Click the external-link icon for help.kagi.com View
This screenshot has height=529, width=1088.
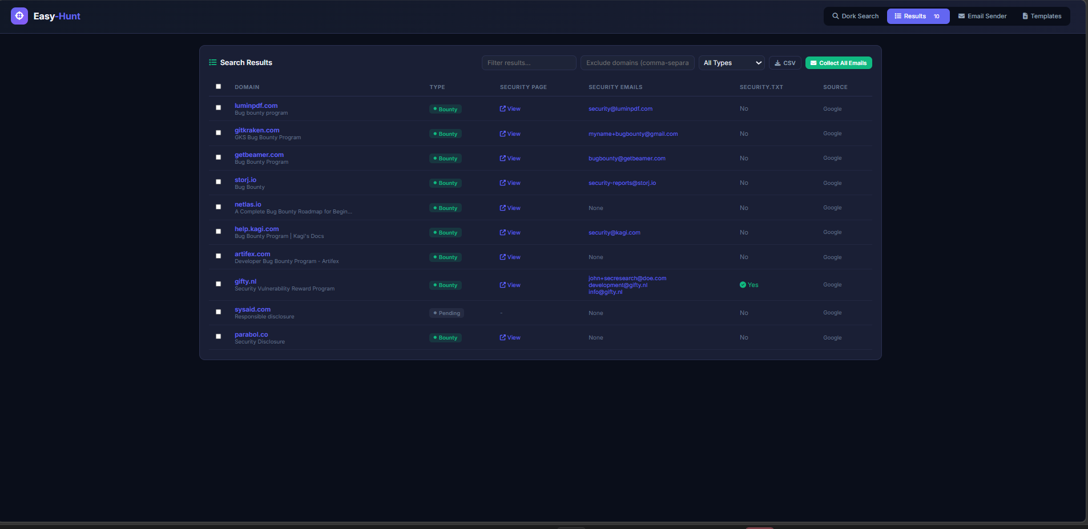click(503, 232)
